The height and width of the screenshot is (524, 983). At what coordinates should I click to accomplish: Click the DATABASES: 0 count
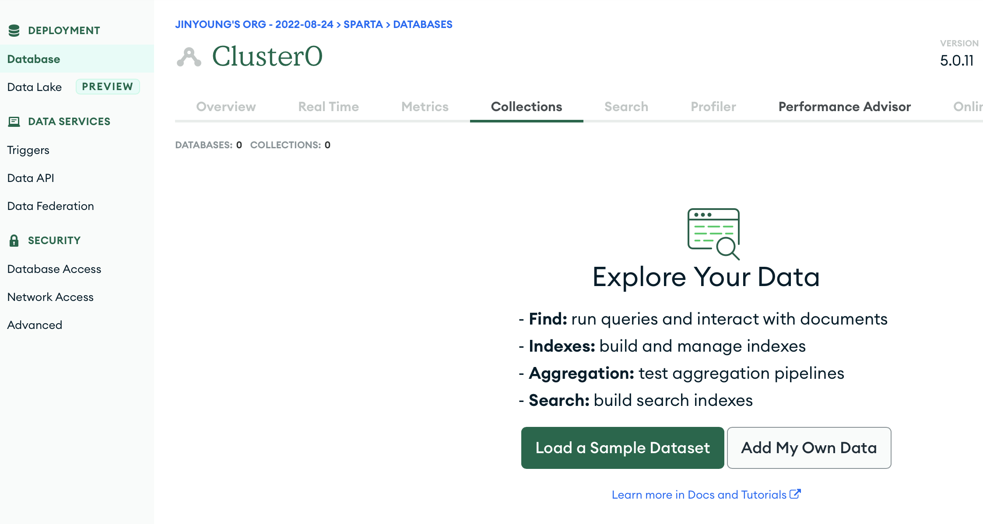pyautogui.click(x=209, y=145)
